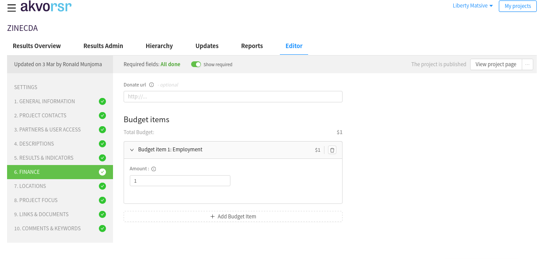Open the Liberty Matsive user dropdown

[473, 6]
